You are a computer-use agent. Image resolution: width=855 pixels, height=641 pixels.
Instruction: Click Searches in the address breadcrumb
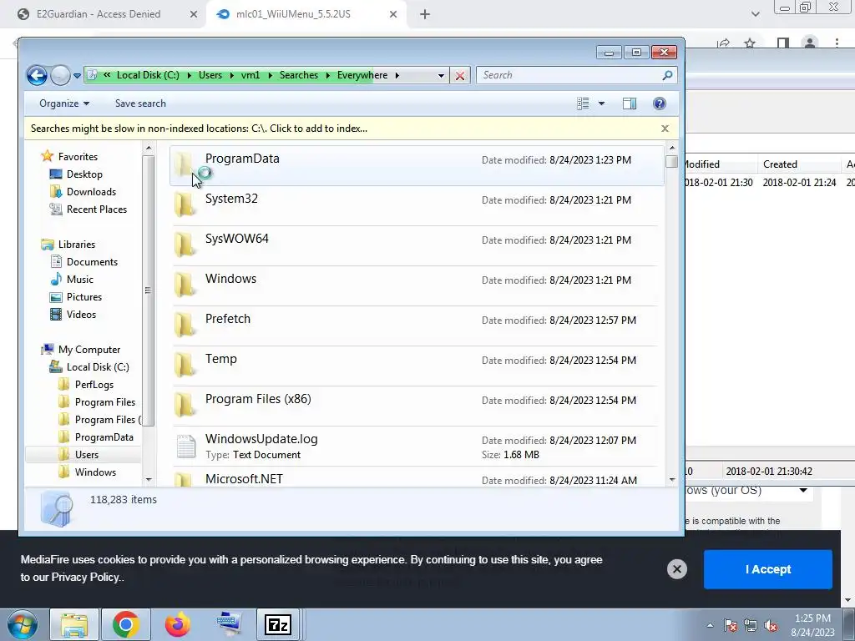(298, 75)
